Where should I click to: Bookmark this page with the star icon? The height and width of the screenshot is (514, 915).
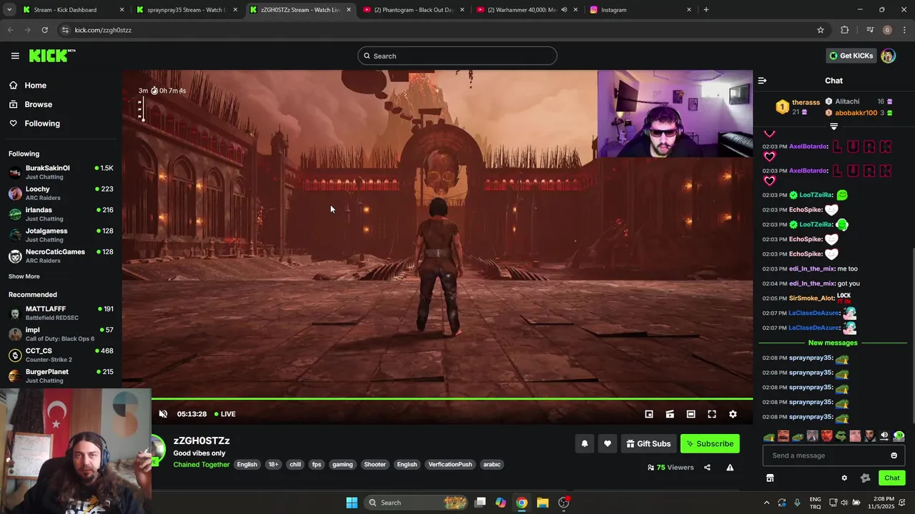[x=821, y=30]
